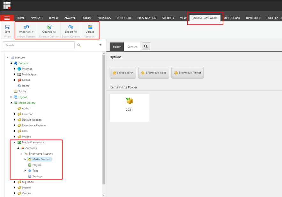Open the PUBLISH ribbon tab
The image size is (282, 197).
tap(87, 18)
